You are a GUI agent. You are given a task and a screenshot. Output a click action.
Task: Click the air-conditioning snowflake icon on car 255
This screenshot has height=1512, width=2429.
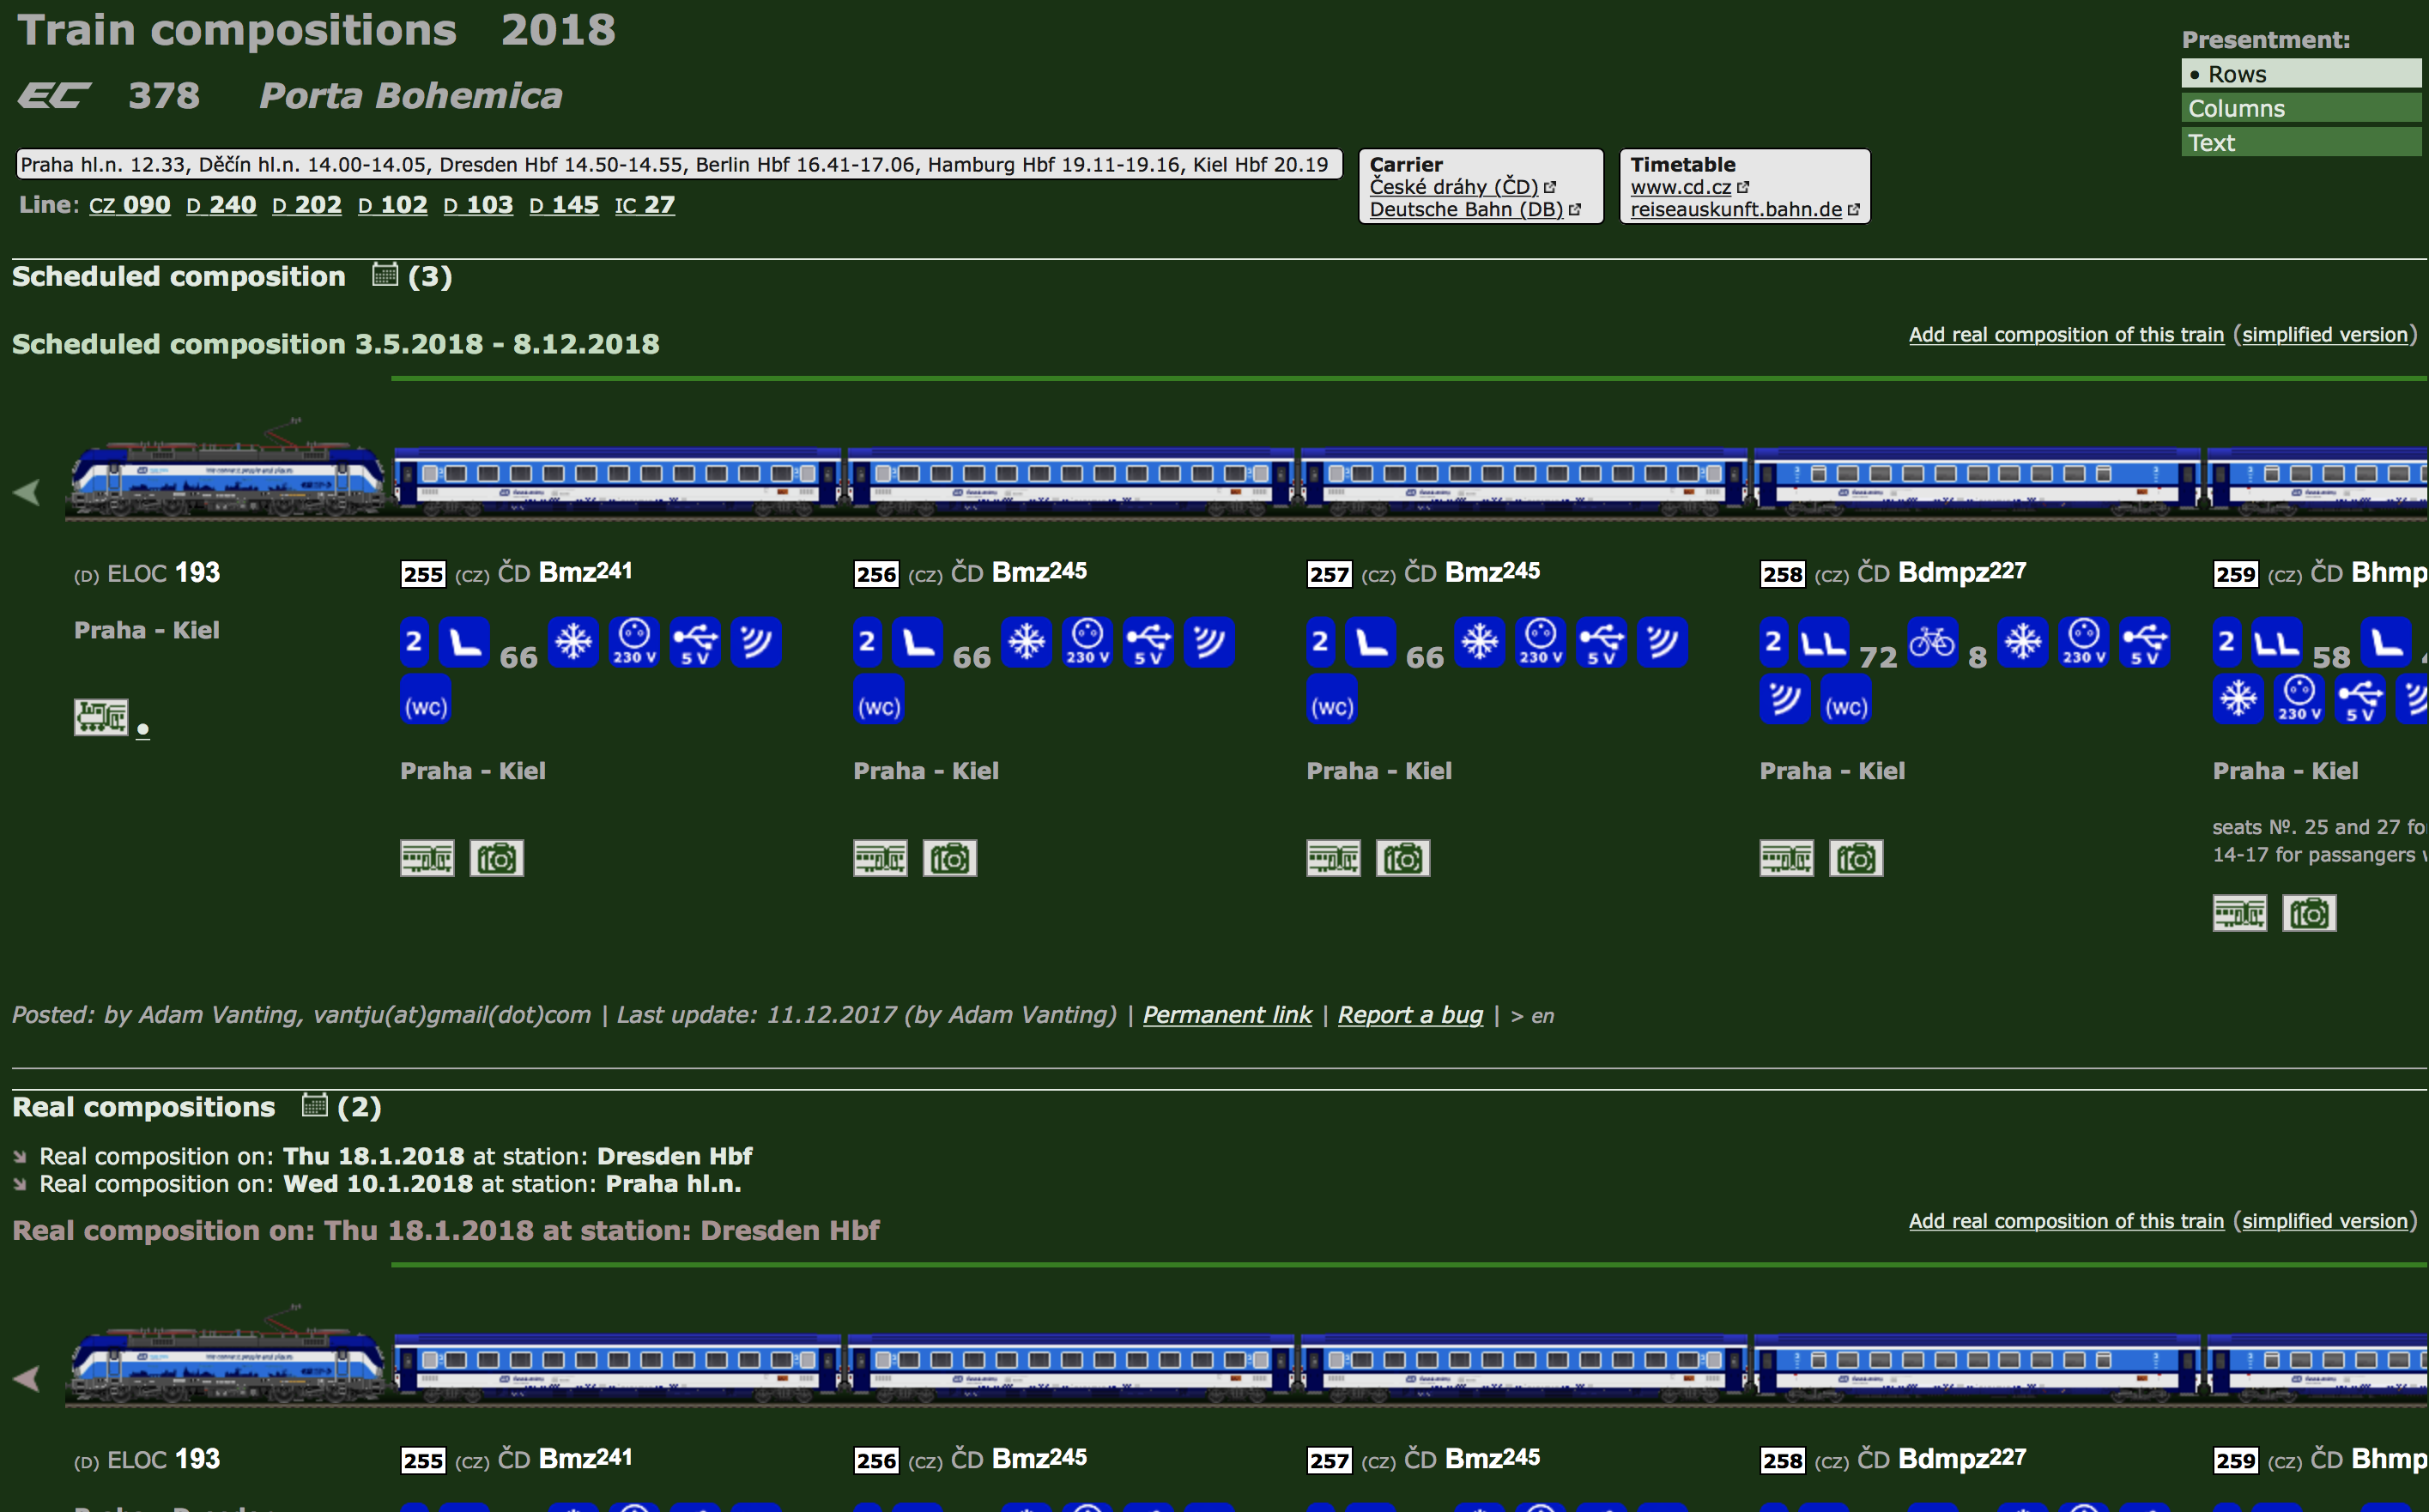[574, 642]
